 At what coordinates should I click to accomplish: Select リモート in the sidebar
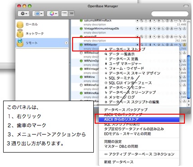tap(42, 43)
